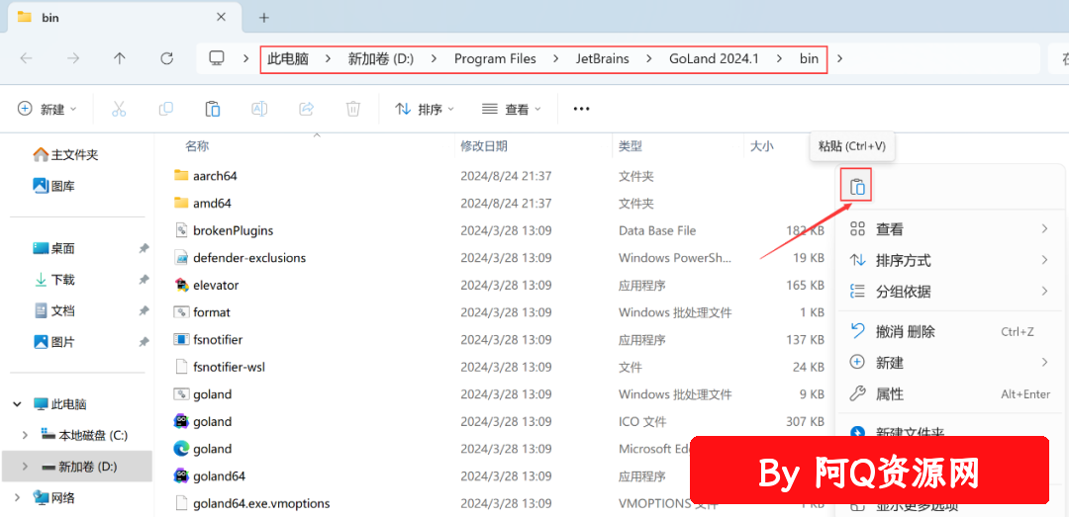Click the Share toolbar icon
This screenshot has height=517, width=1069.
pyautogui.click(x=306, y=109)
